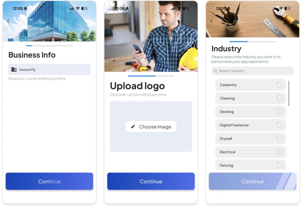Select the Cleaning radio button
Screen dimensions: 302x208
(280, 98)
